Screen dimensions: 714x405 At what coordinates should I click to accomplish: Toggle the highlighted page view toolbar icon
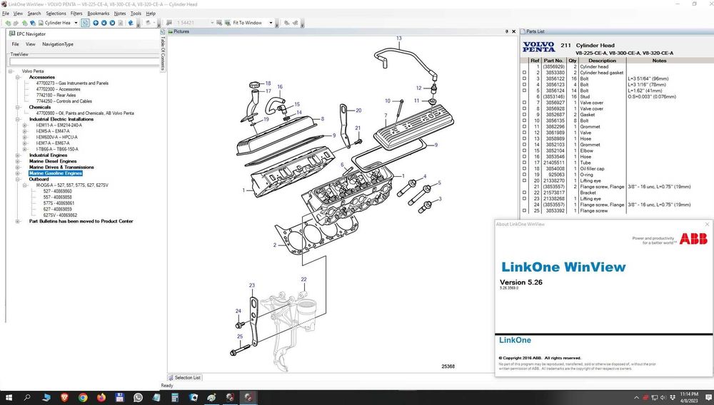pyautogui.click(x=85, y=23)
